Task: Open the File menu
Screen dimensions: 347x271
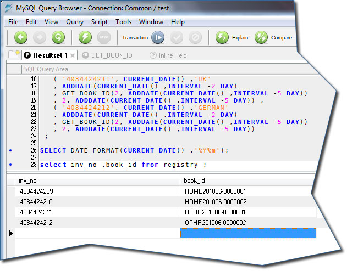Action: tap(13, 22)
